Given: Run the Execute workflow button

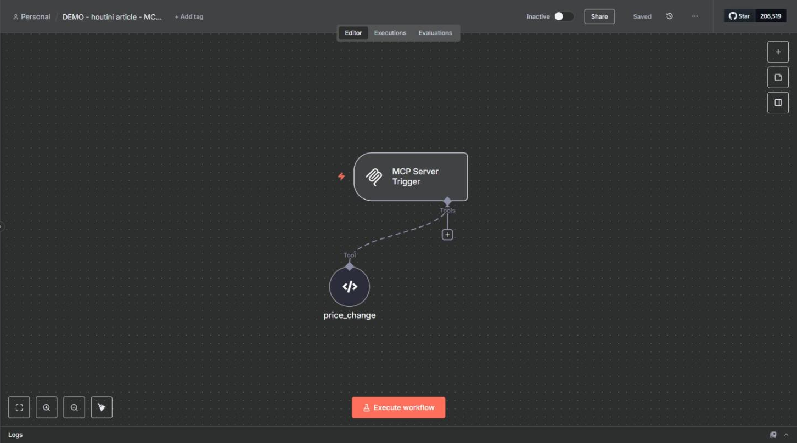Looking at the screenshot, I should pos(398,407).
